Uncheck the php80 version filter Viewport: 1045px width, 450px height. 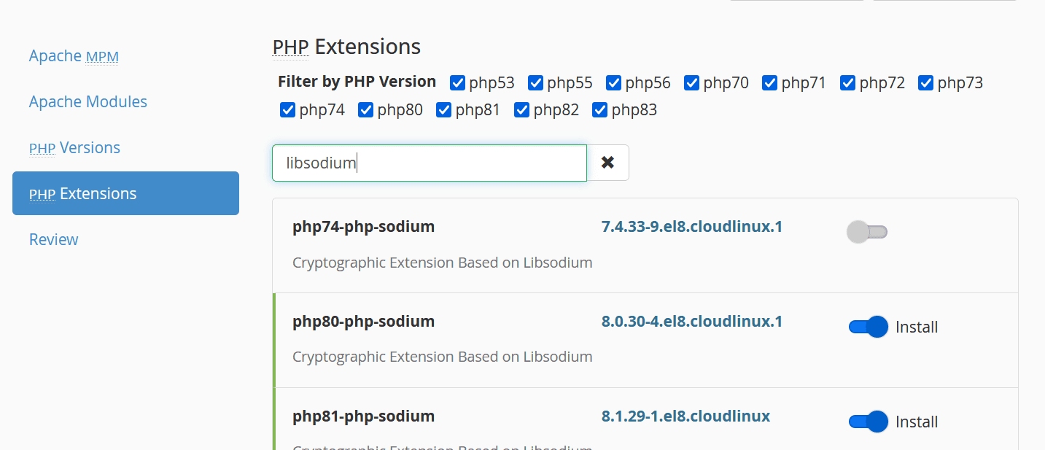(x=366, y=110)
